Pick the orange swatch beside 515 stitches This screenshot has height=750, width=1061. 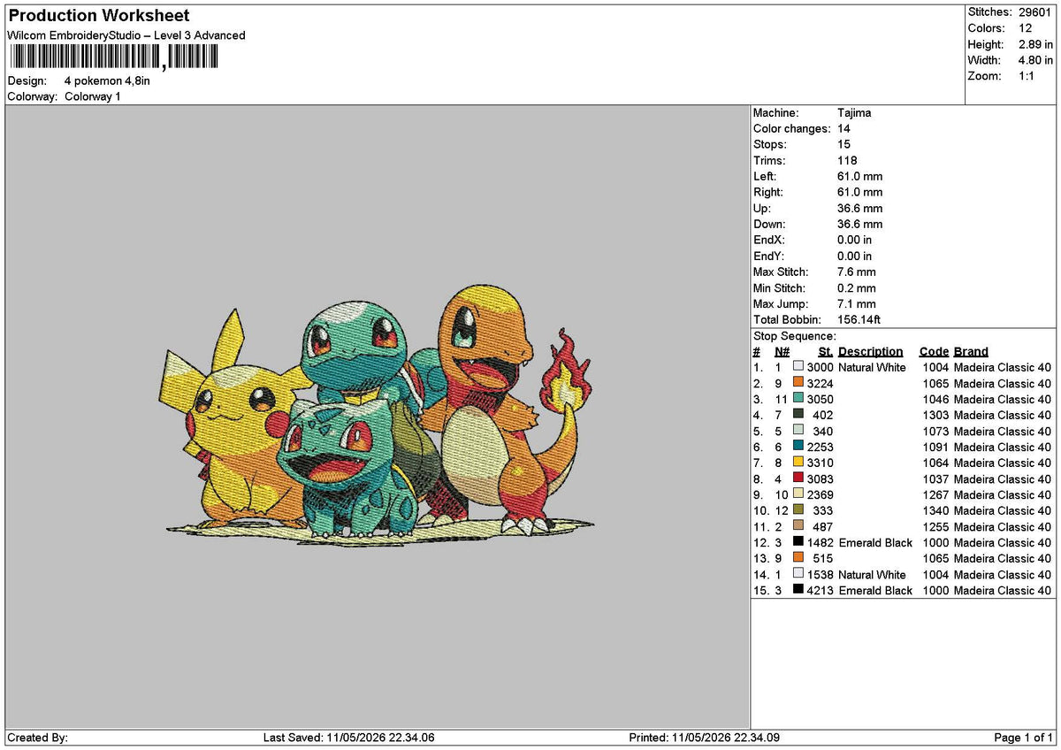tap(798, 558)
